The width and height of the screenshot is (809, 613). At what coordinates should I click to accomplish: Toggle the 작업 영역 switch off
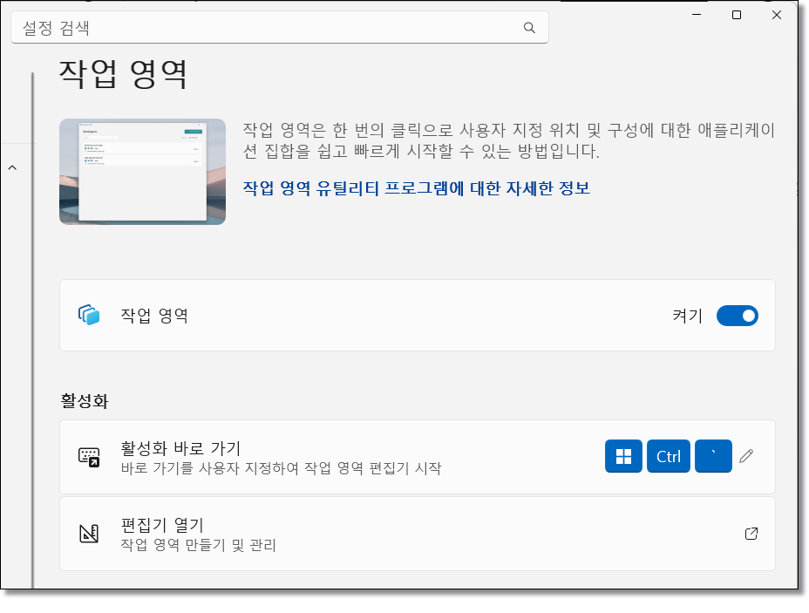point(737,316)
